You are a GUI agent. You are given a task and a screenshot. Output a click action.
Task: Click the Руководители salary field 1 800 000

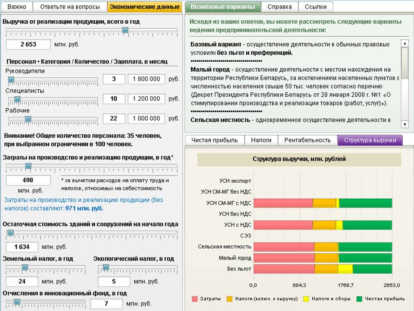(146, 79)
